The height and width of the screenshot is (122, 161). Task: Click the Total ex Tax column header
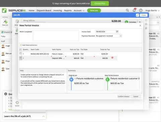(x=105, y=49)
